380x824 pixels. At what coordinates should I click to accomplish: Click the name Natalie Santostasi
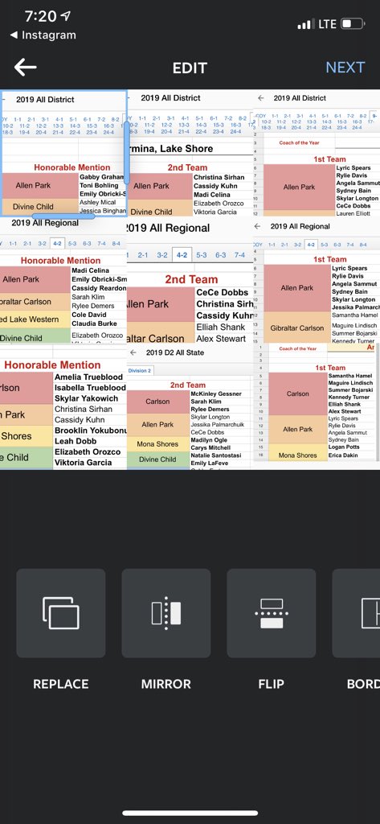click(215, 455)
